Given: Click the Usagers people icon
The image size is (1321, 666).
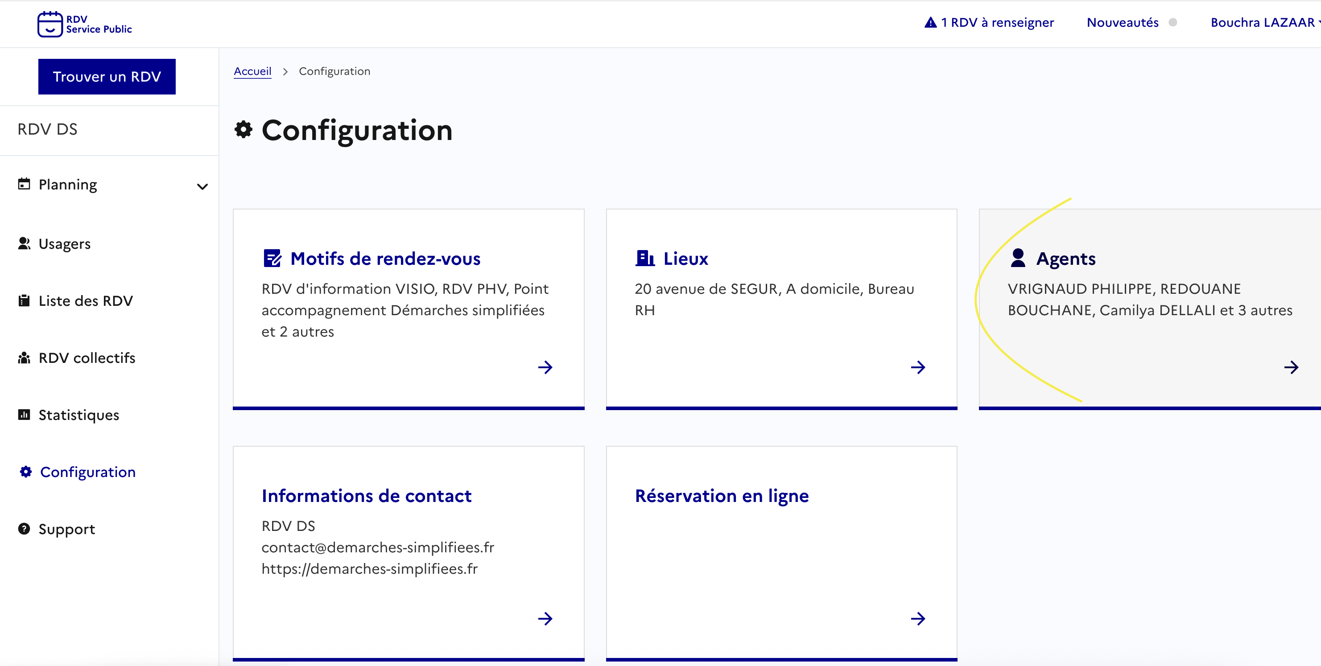Looking at the screenshot, I should 24,243.
